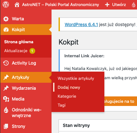This screenshot has height=133, width=137.
Task: Click the home icon in admin bar
Action: 17,5
